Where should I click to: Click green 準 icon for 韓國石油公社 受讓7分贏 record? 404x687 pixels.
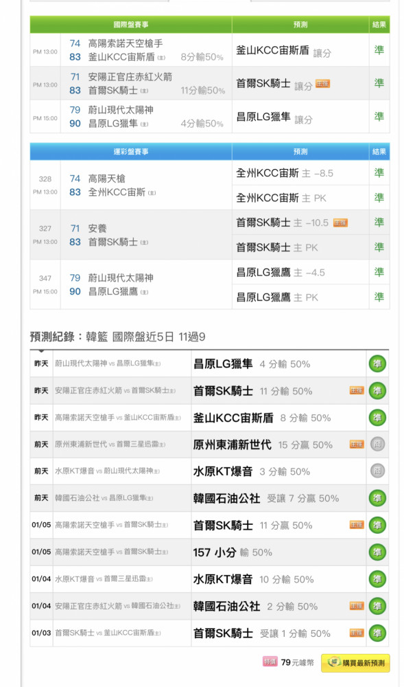377,498
